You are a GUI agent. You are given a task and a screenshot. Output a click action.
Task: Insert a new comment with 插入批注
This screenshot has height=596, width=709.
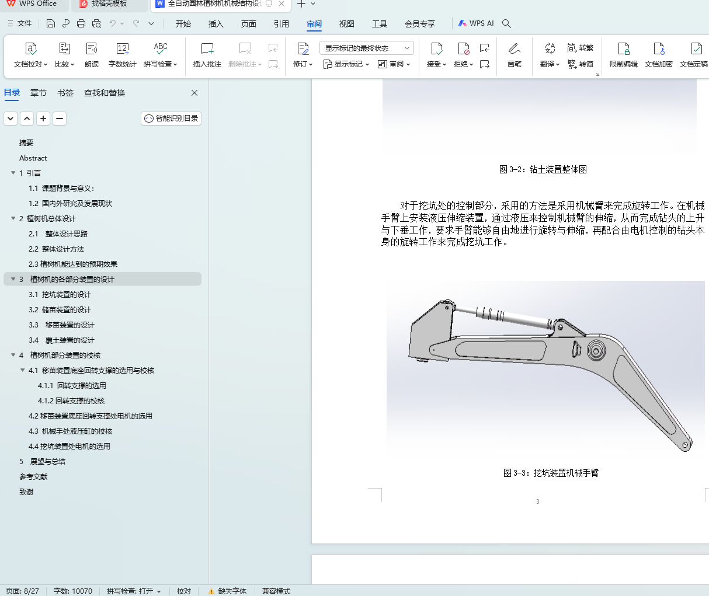point(207,55)
